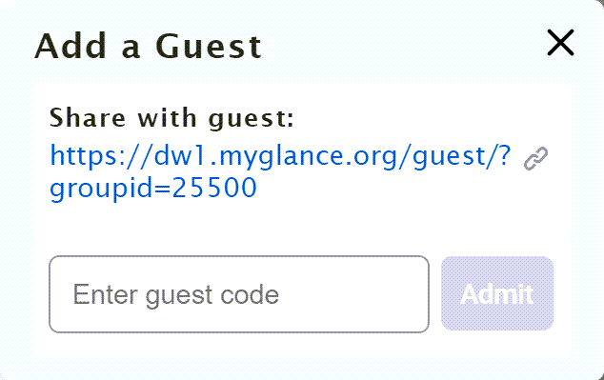Close the Add a Guest dialog
The height and width of the screenshot is (380, 604).
point(560,42)
